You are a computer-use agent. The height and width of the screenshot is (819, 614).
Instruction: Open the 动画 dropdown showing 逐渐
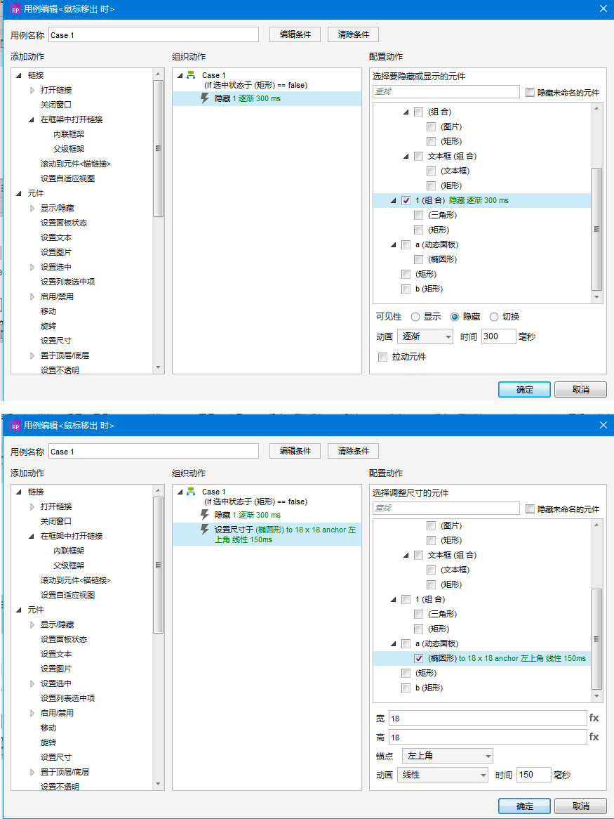tap(425, 336)
